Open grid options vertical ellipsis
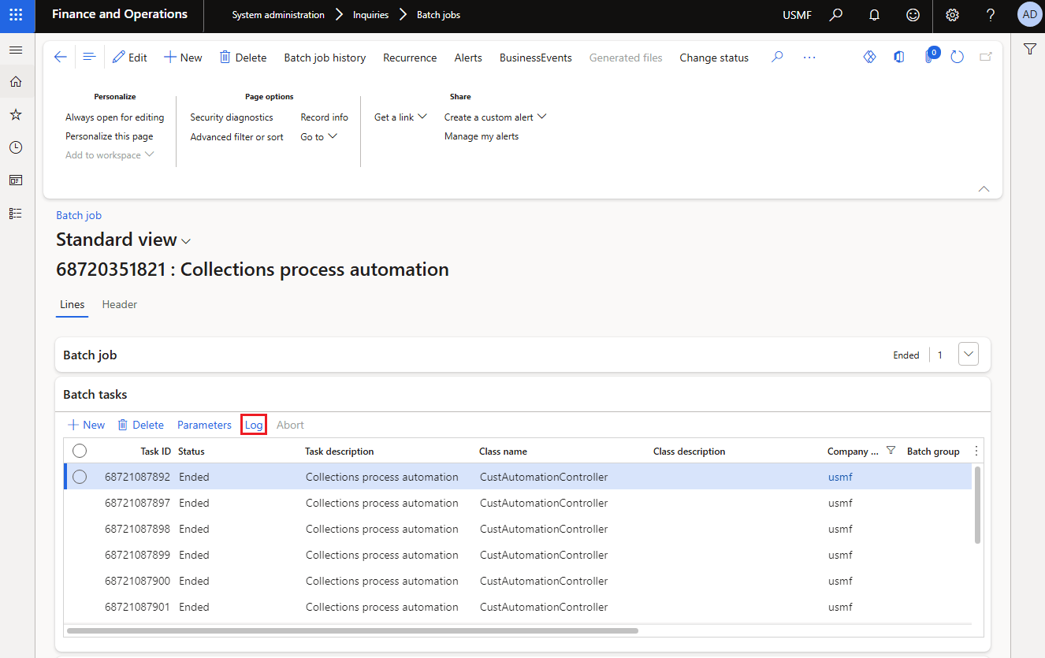Screen dimensions: 1045x658 976,451
